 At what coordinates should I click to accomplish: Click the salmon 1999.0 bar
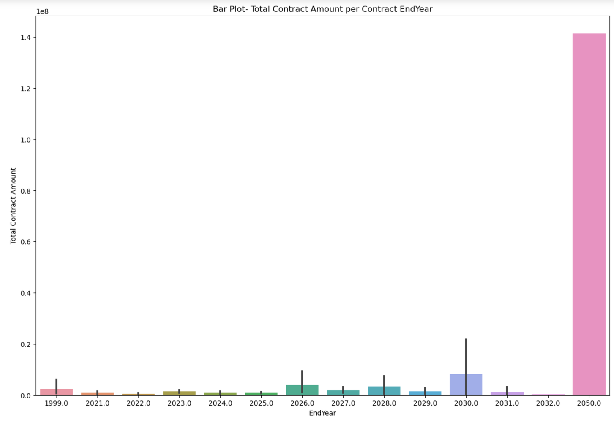coord(63,392)
